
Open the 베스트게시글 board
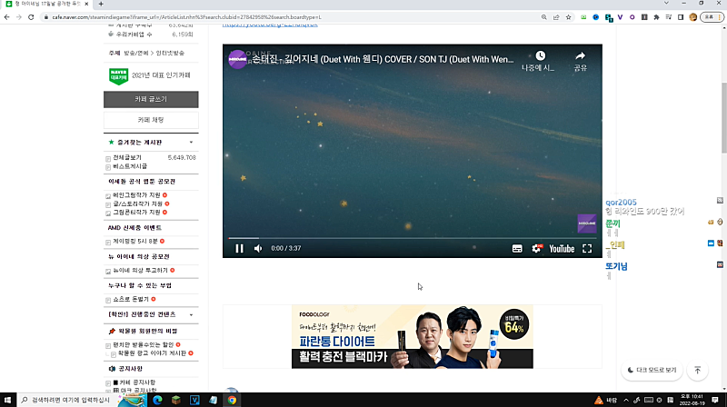[x=130, y=168]
